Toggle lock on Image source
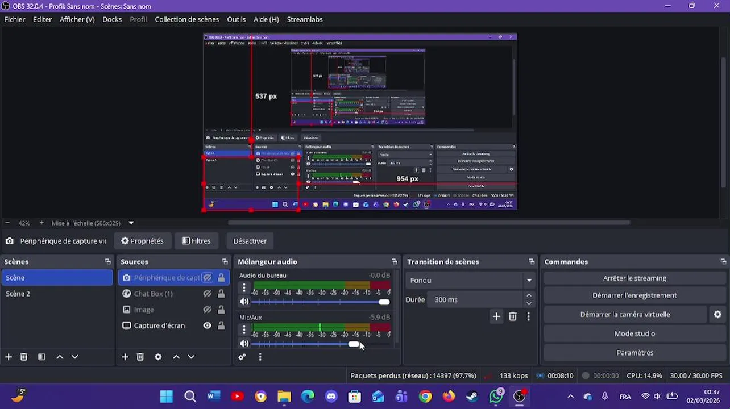This screenshot has width=730, height=409. point(221,310)
